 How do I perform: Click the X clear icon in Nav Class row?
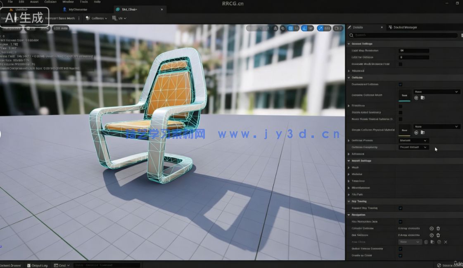446,242
